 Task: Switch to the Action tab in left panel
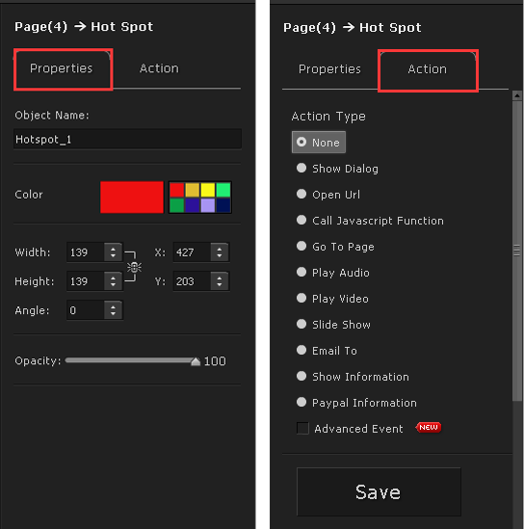click(159, 68)
